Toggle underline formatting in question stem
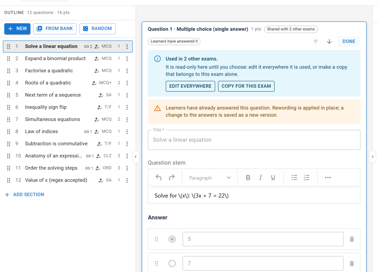 (273, 178)
